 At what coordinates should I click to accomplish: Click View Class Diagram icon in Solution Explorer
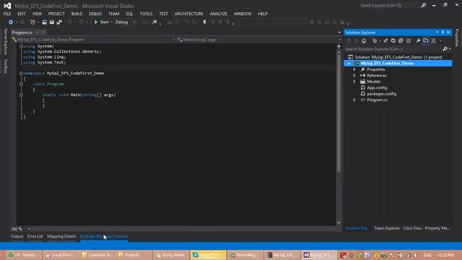tap(433, 40)
